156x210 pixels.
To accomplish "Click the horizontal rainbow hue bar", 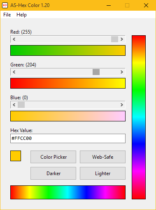I will click(68, 192).
